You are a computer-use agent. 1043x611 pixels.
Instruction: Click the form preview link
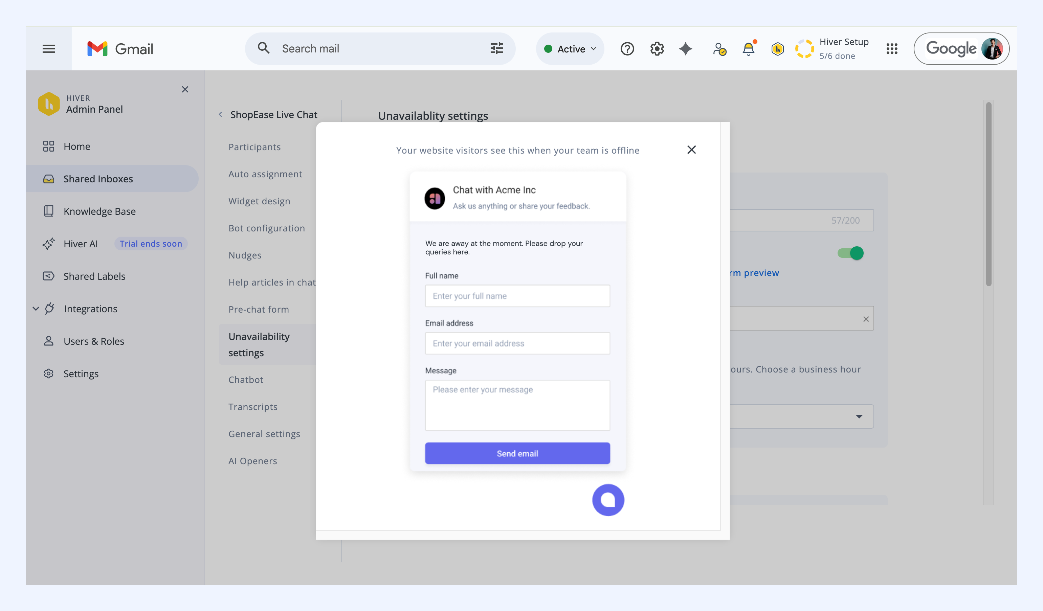coord(755,273)
